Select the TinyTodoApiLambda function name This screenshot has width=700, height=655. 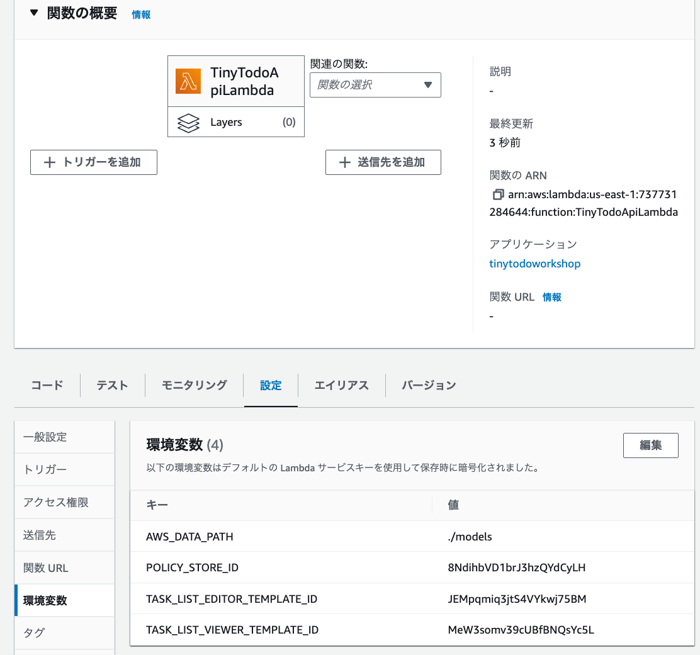[x=244, y=81]
